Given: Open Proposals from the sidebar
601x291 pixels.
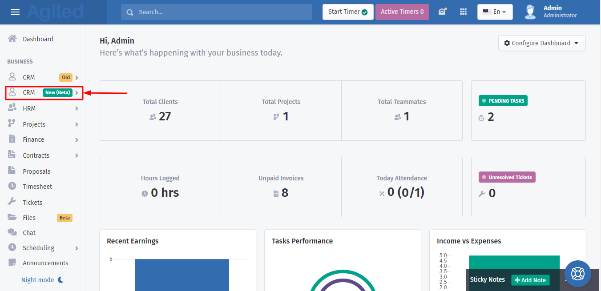Looking at the screenshot, I should pyautogui.click(x=36, y=171).
